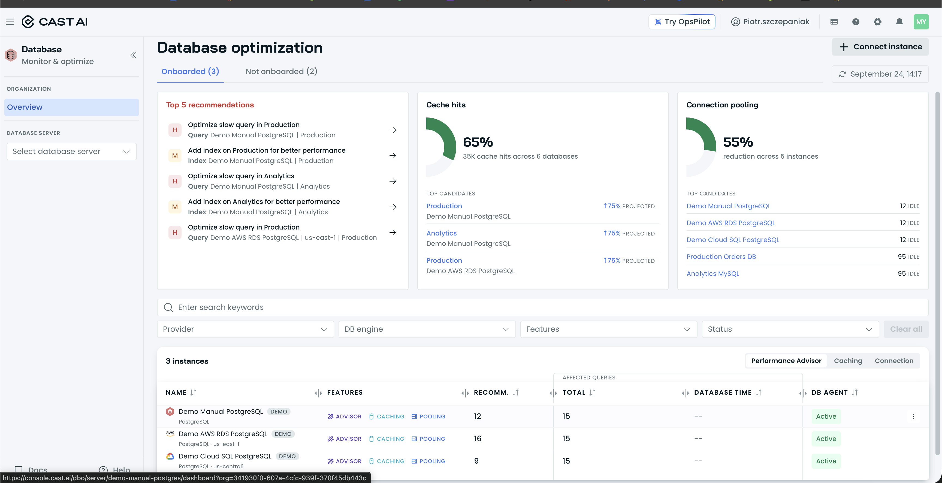Expand the Select database server dropdown

[72, 151]
